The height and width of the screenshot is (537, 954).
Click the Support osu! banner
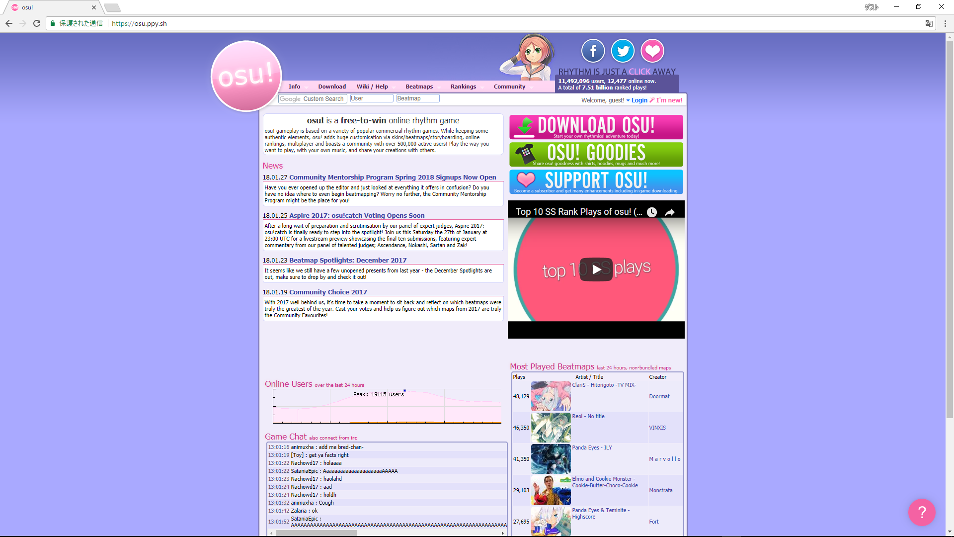pos(596,182)
